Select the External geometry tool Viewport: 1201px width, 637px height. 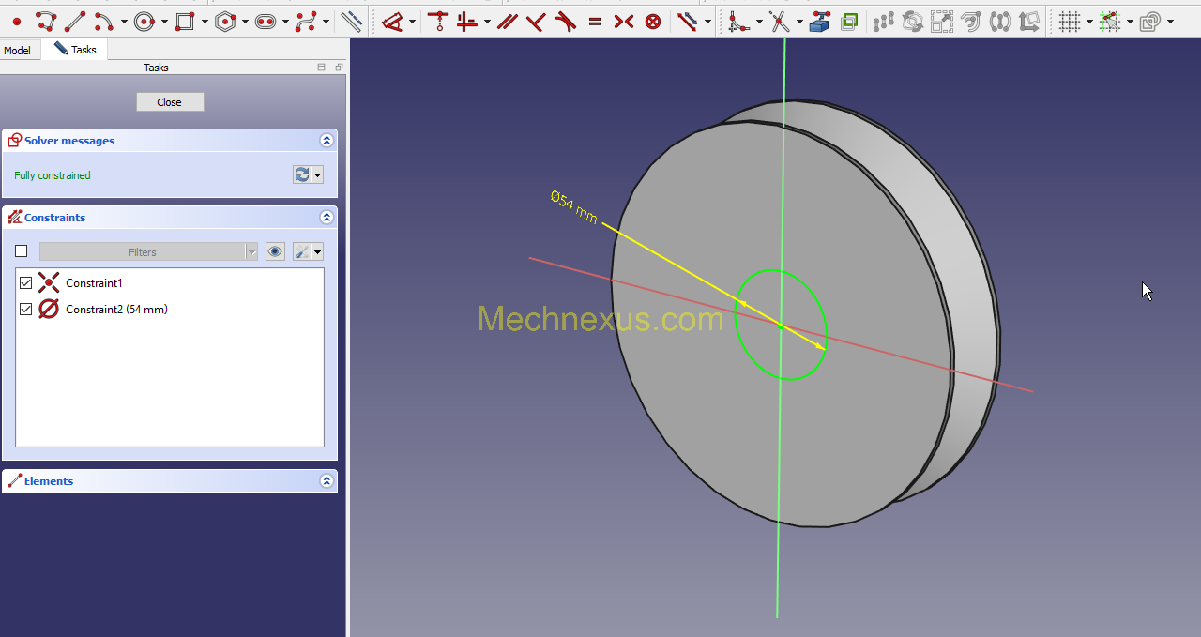click(x=819, y=21)
